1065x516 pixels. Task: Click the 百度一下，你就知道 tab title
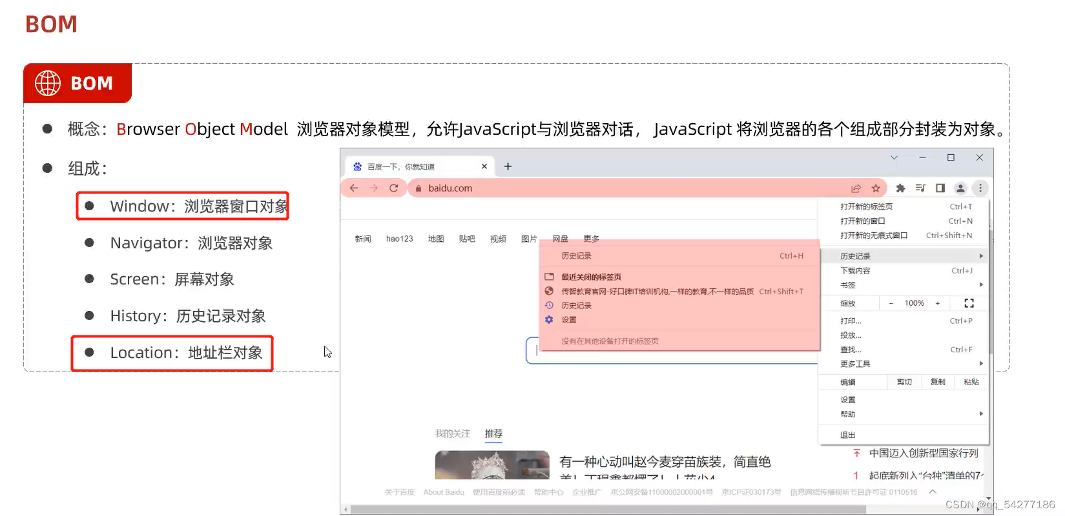point(401,166)
